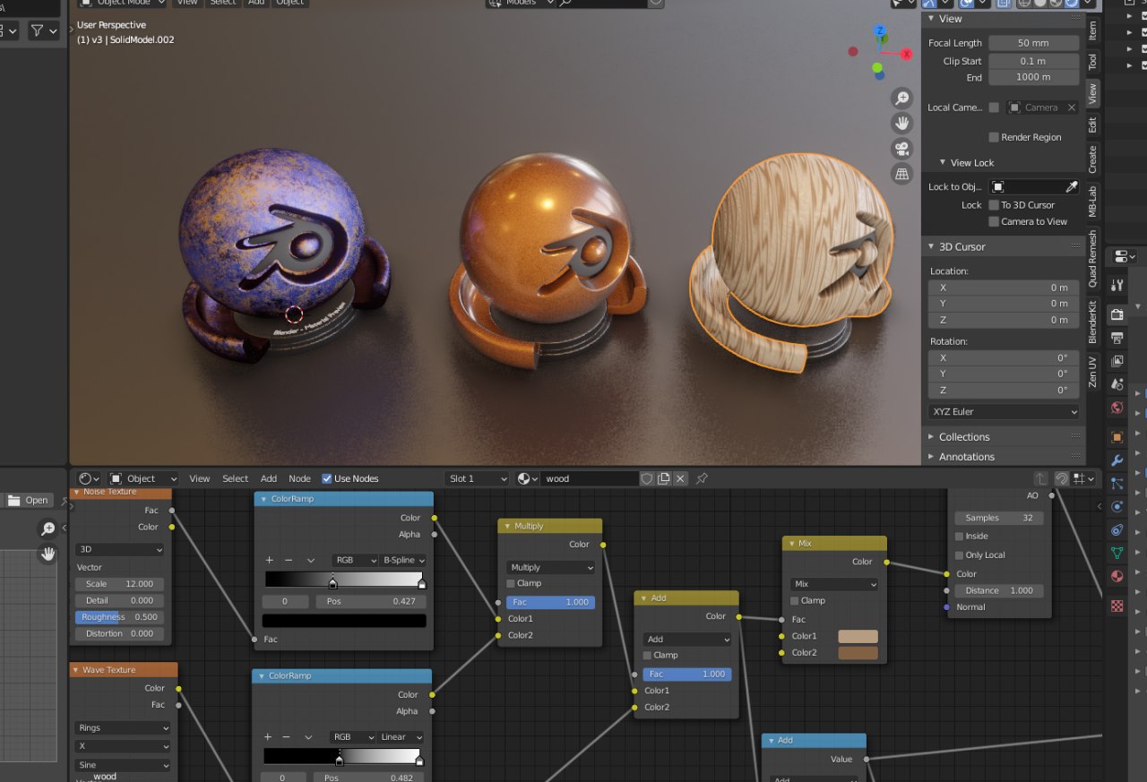The height and width of the screenshot is (782, 1147).
Task: Switch perspective/orthographic with the grid icon
Action: point(901,173)
